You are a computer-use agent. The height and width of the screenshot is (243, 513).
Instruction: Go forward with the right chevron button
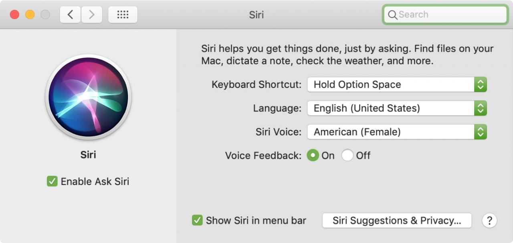[92, 15]
